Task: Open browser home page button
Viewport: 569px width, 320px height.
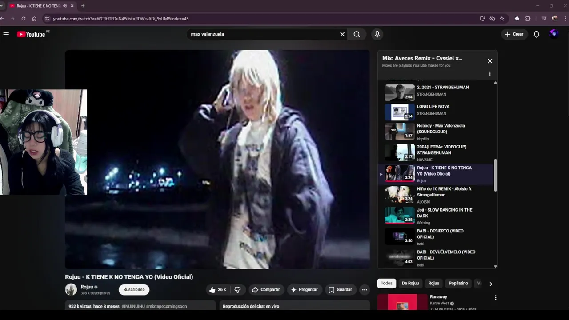Action: [x=34, y=19]
